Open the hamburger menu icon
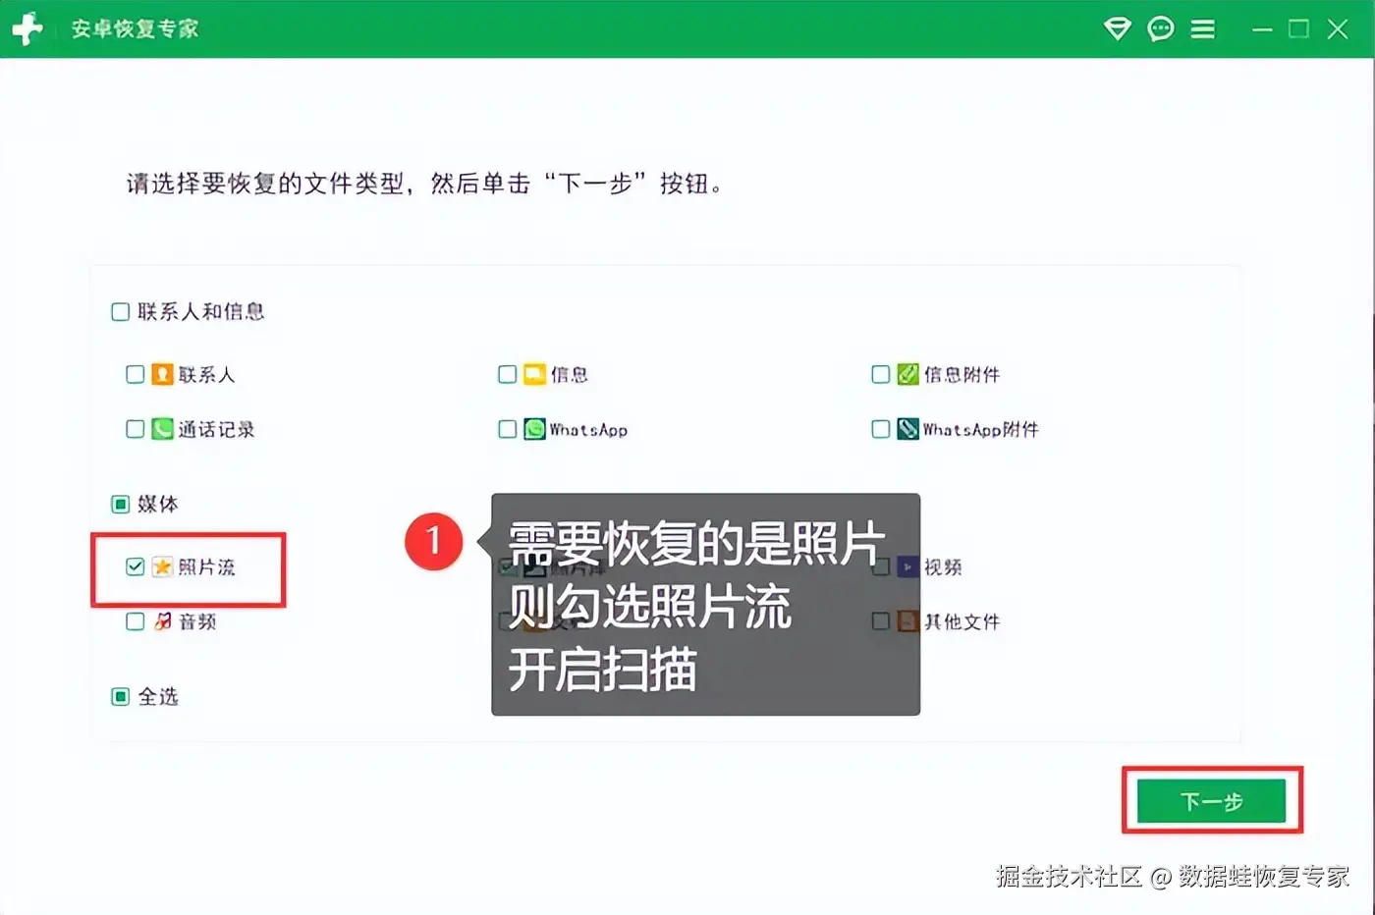The image size is (1375, 915). (x=1203, y=29)
